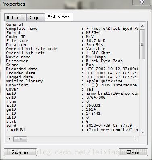
Task: Click the 'UTC 2007-04-27 18:25' tagged date
Action: [112, 77]
